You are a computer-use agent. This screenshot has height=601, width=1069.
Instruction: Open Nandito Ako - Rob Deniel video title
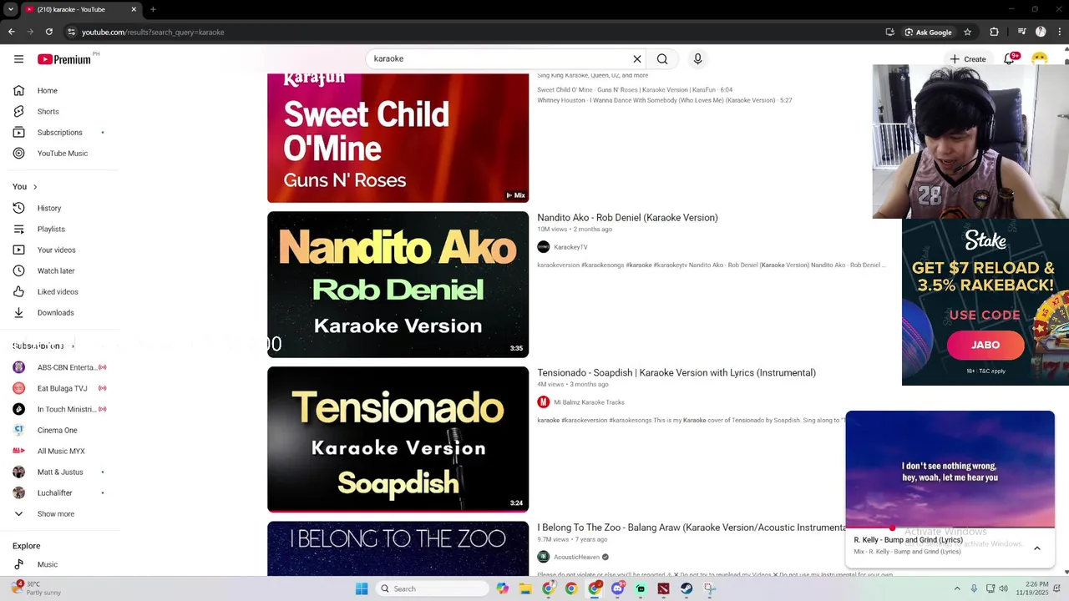tap(627, 218)
